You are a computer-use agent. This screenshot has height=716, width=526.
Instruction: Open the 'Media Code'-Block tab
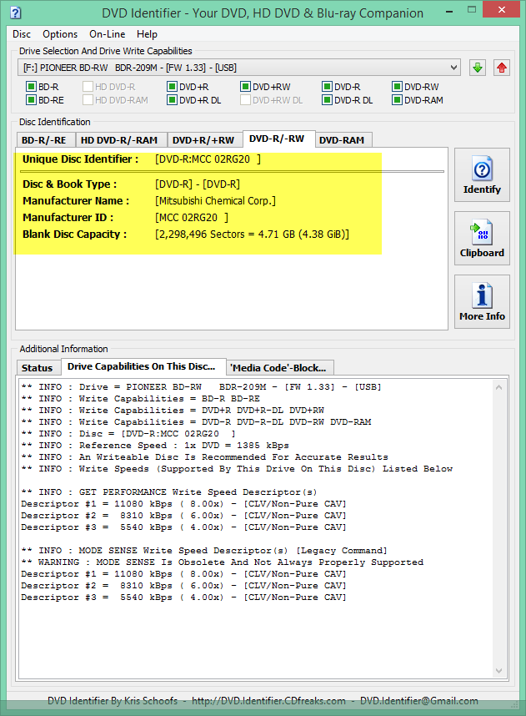pos(278,368)
